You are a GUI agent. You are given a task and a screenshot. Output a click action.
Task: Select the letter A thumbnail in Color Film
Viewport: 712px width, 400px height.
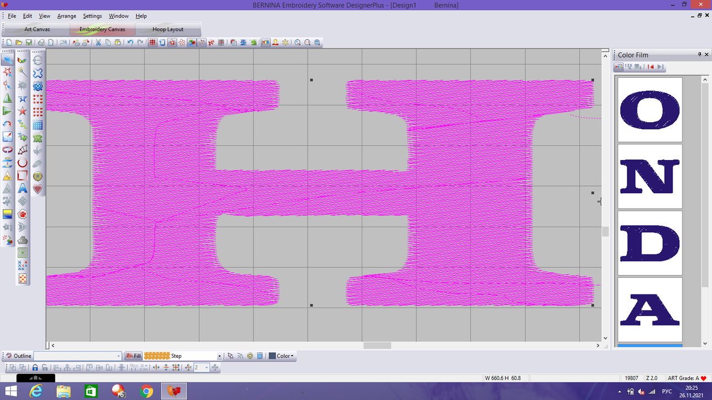pyautogui.click(x=650, y=309)
